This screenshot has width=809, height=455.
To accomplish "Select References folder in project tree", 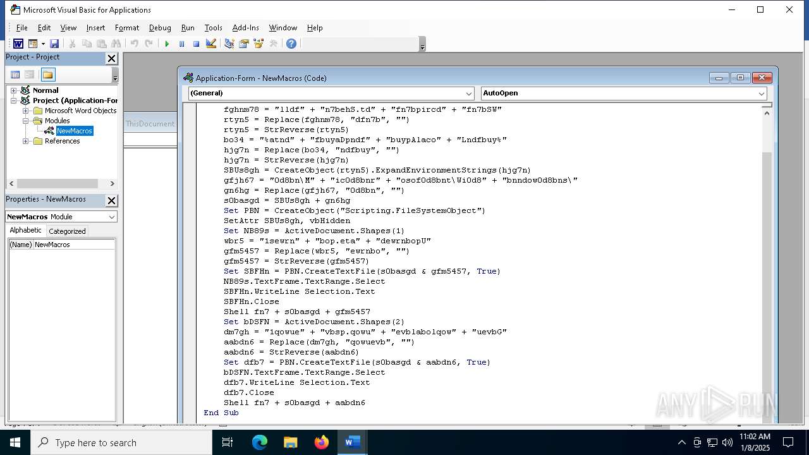I will tap(62, 141).
